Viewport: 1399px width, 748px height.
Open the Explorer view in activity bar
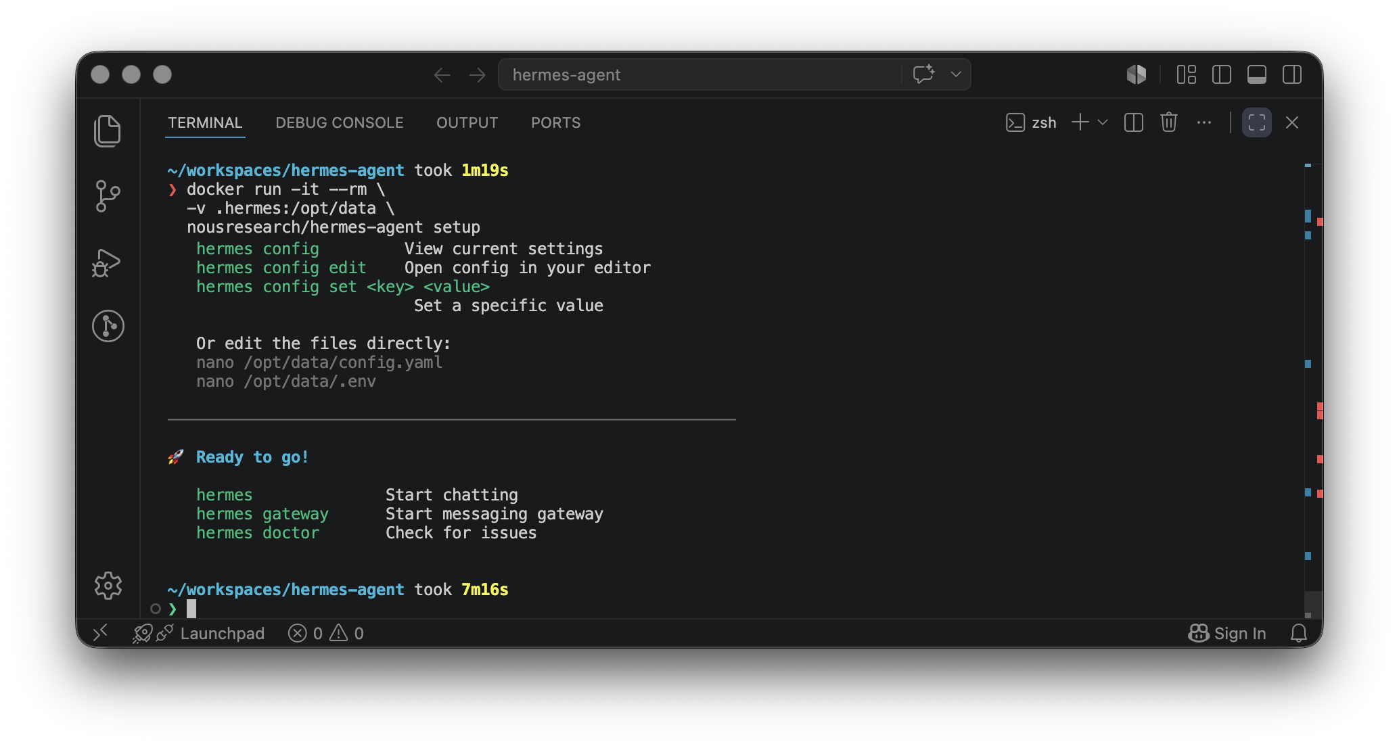coord(108,131)
